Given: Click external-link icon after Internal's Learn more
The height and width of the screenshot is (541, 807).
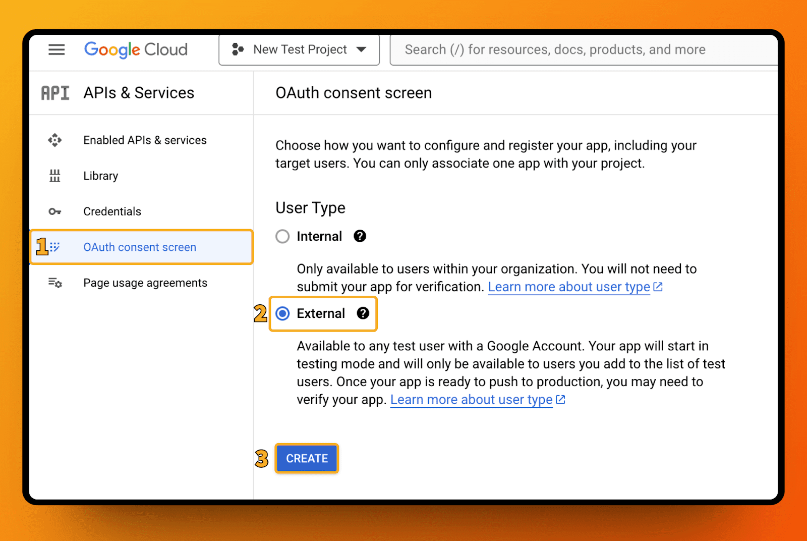Looking at the screenshot, I should (658, 287).
